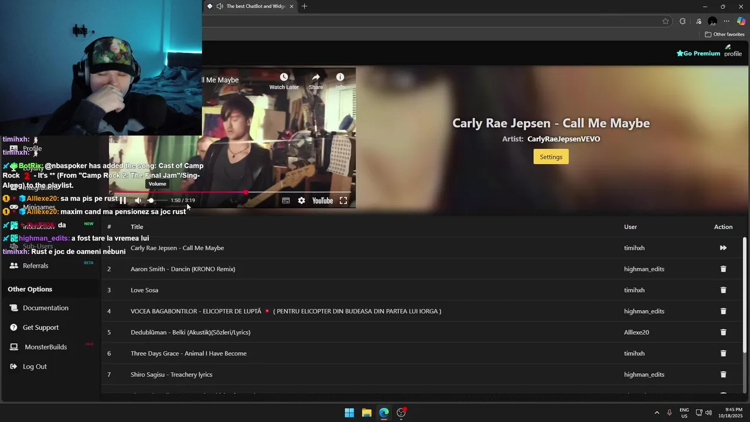
Task: Delete Love Sosa from the playlist
Action: [723, 290]
